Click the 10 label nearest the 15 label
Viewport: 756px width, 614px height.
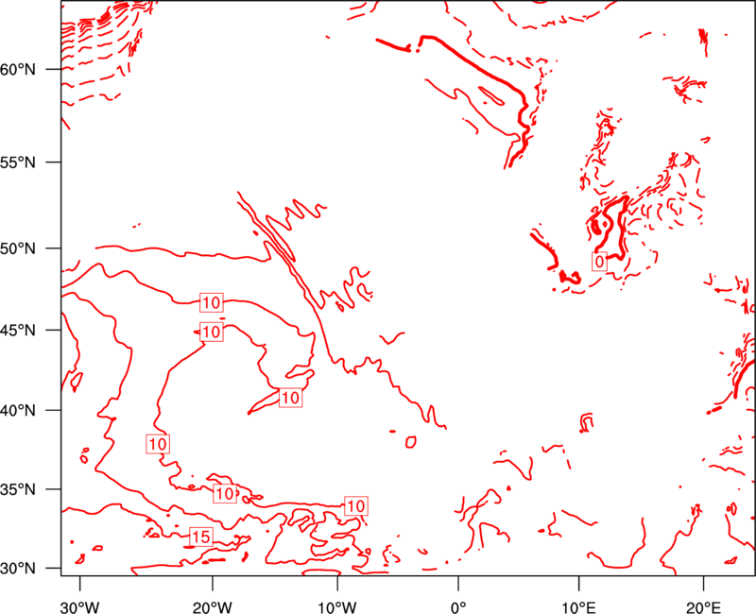(x=225, y=493)
